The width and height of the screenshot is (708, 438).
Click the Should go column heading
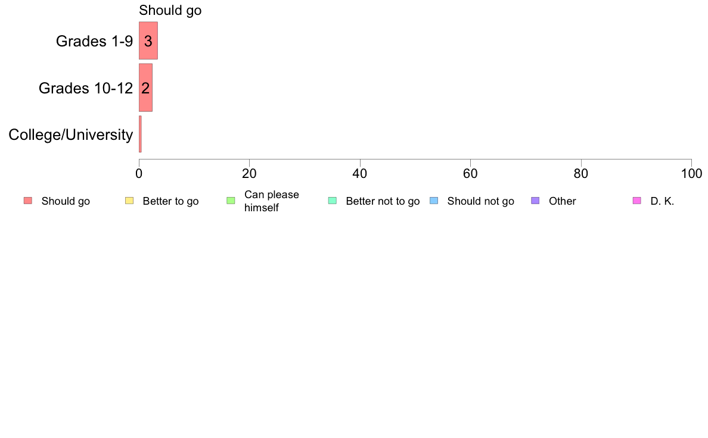[170, 10]
